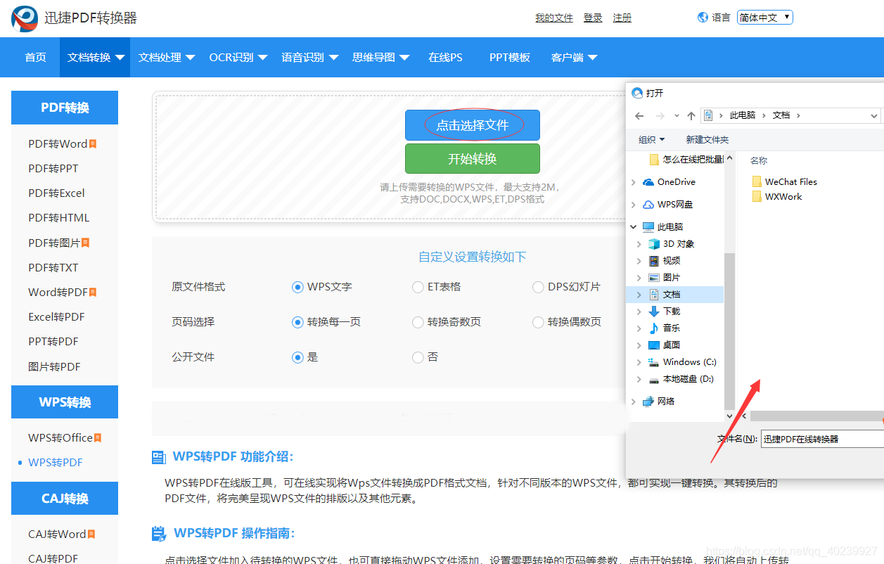
Task: Open WPS转Office in the sidebar
Action: click(60, 438)
